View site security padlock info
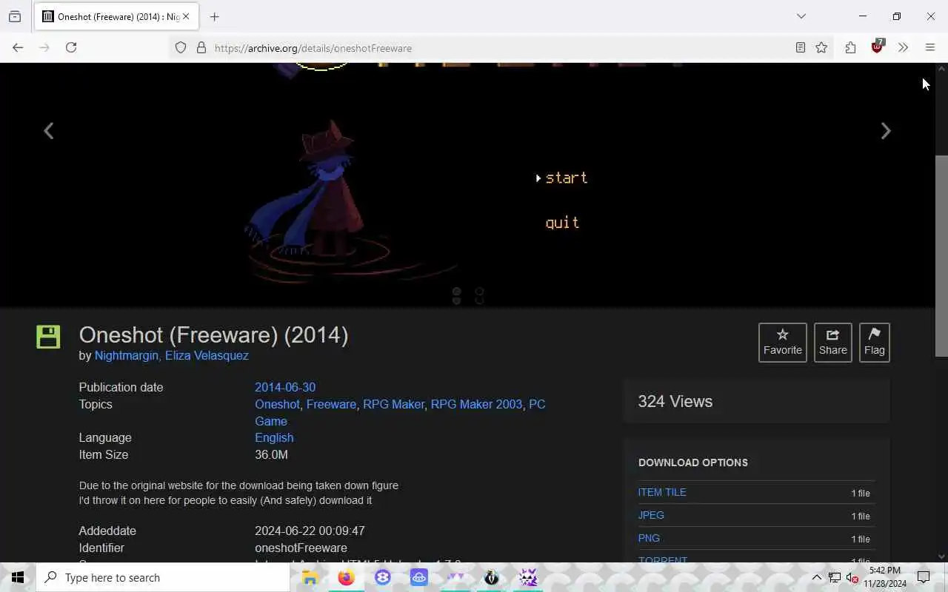This screenshot has width=948, height=592. 201,47
